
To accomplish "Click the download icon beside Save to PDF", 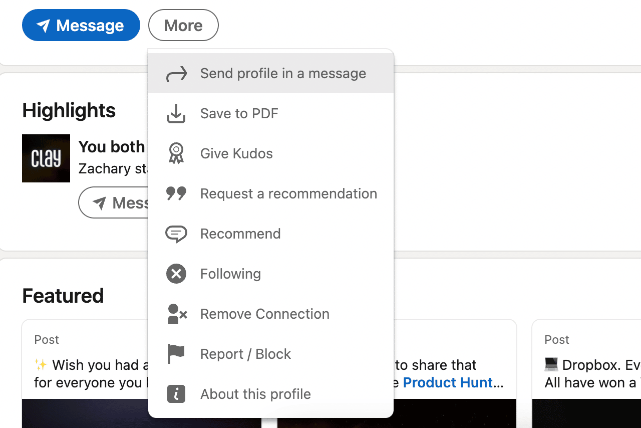I will [176, 114].
